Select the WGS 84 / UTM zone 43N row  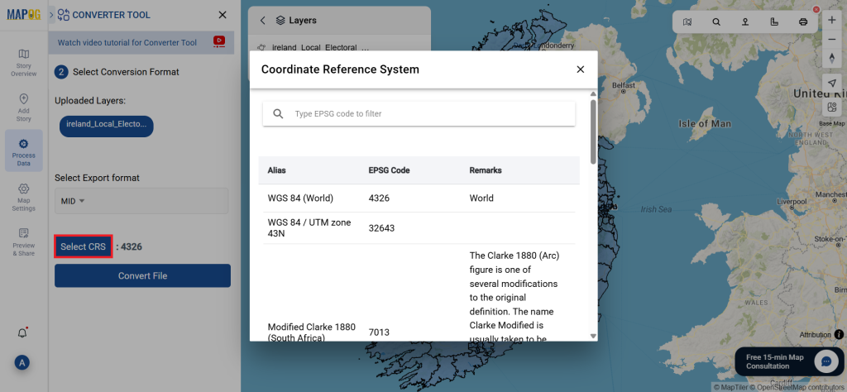[x=419, y=228]
